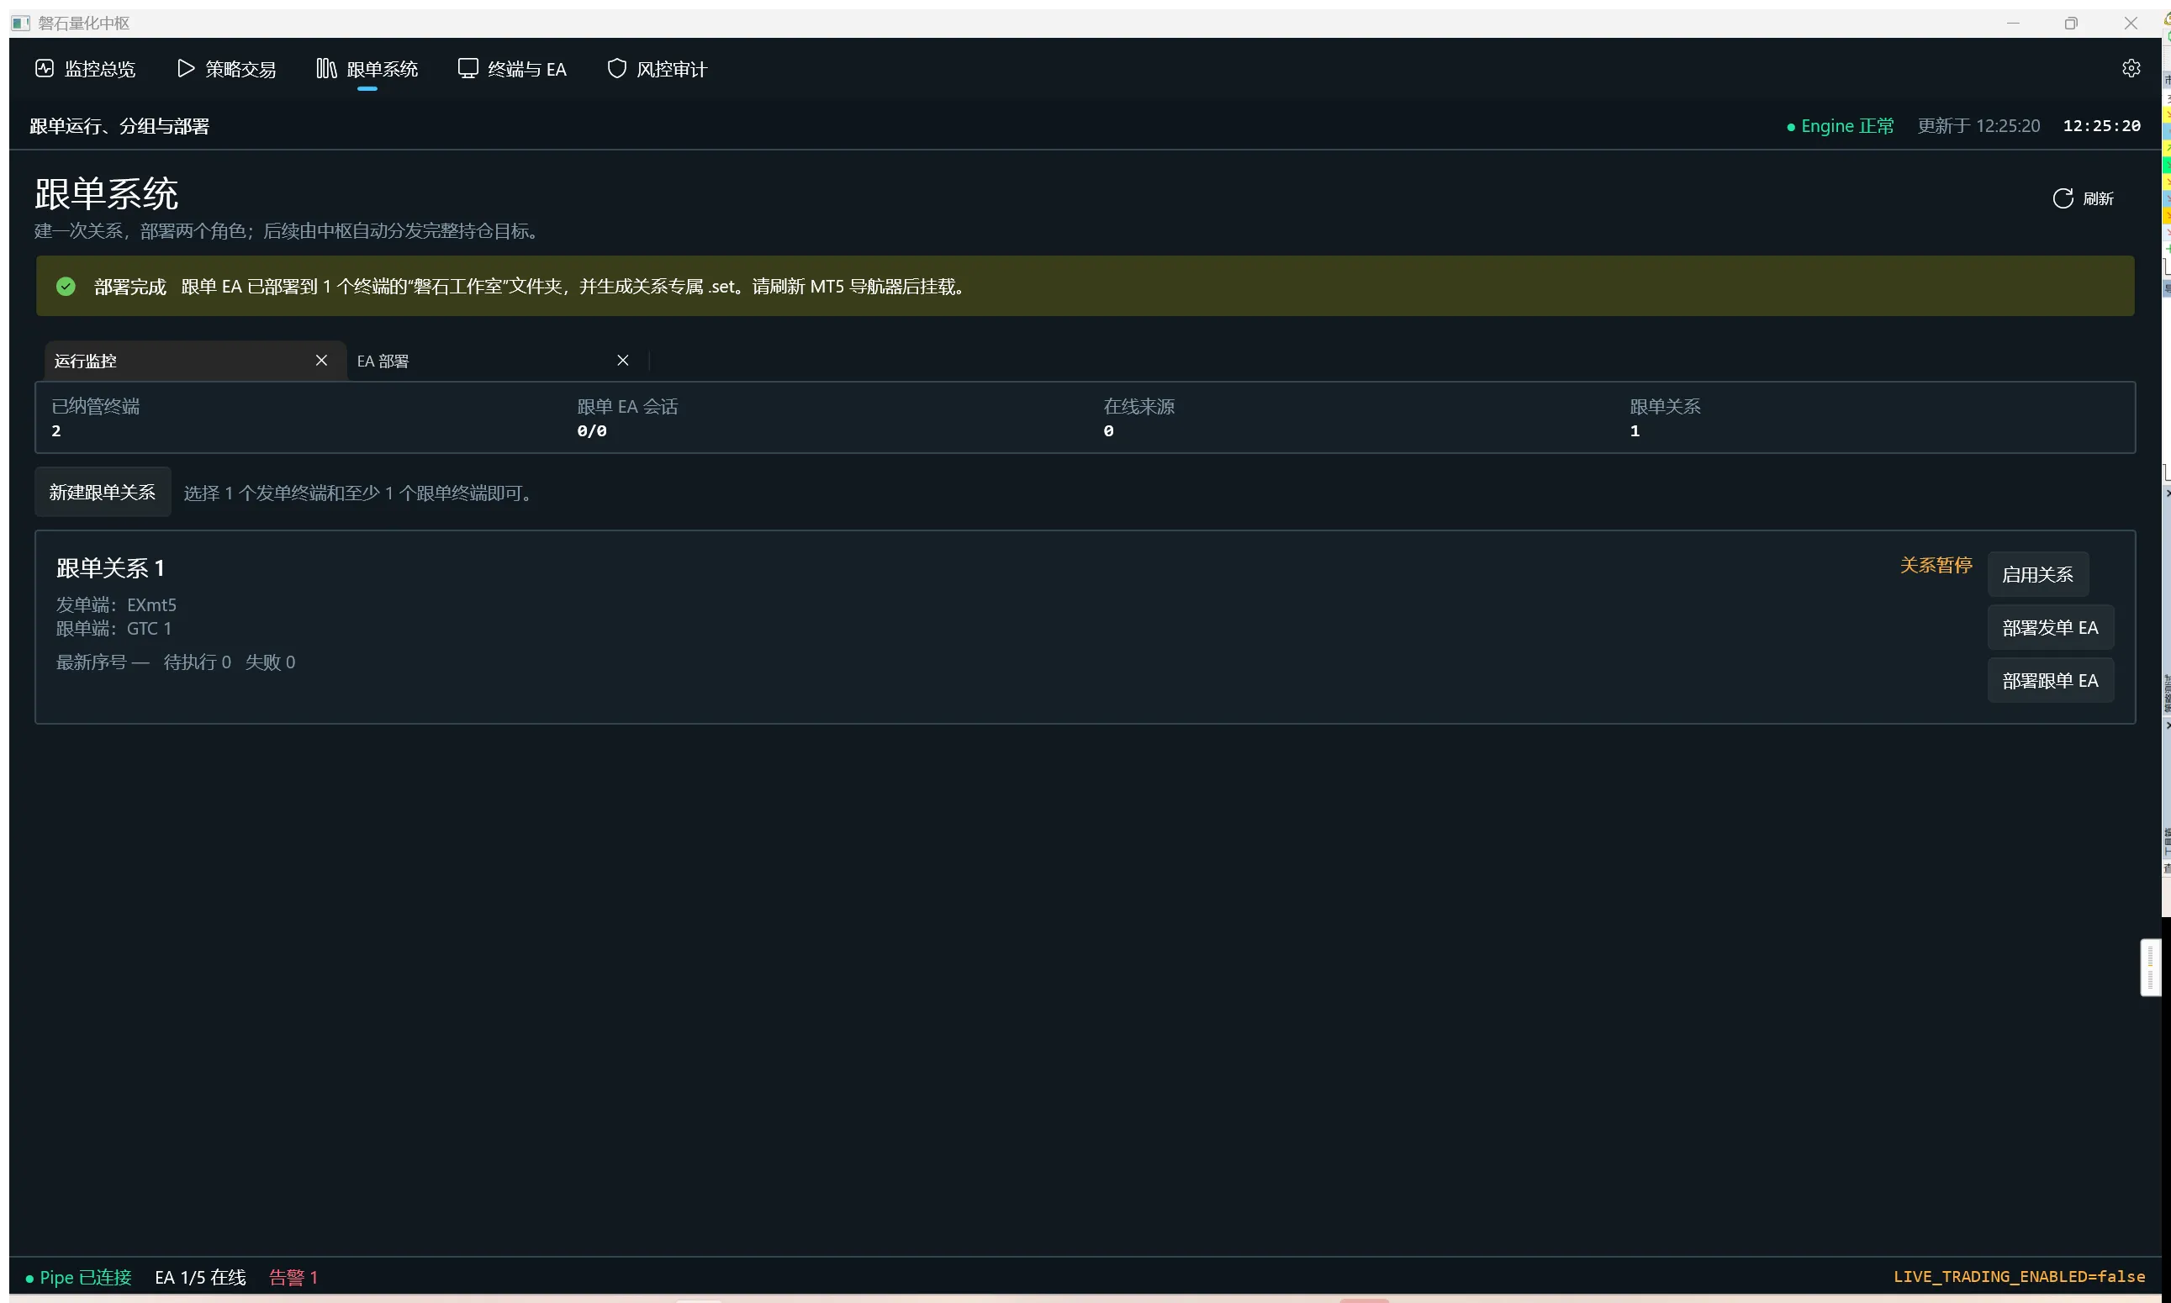This screenshot has height=1303, width=2171.
Task: Click LIVE_TRADING_ENABLED=false status text
Action: click(x=2019, y=1277)
